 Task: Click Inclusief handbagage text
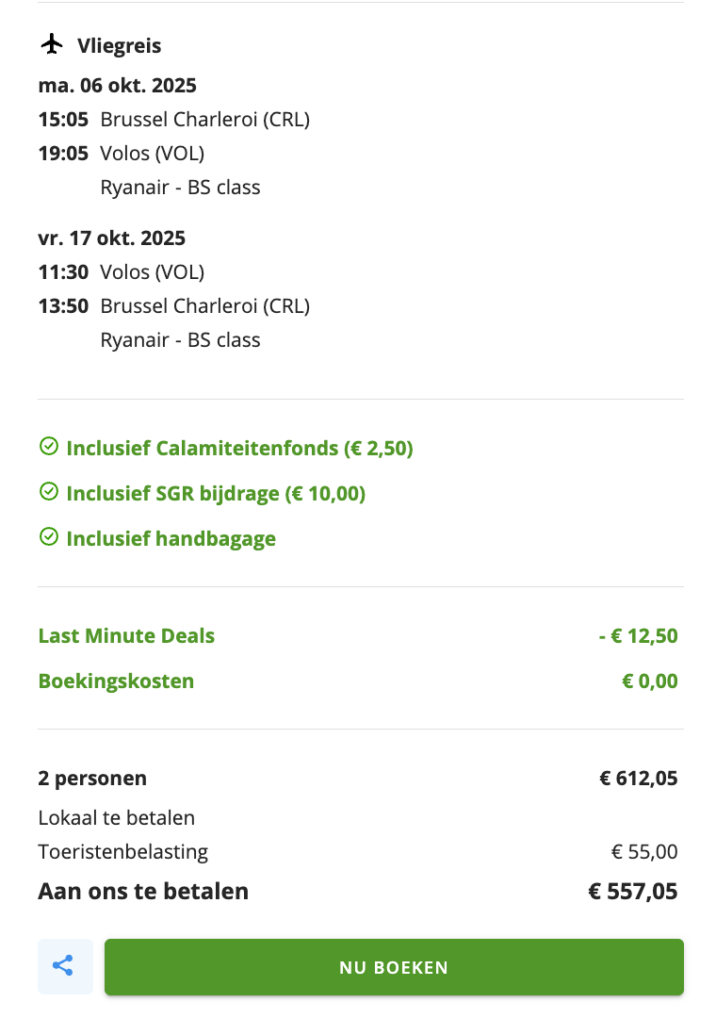[x=171, y=539]
